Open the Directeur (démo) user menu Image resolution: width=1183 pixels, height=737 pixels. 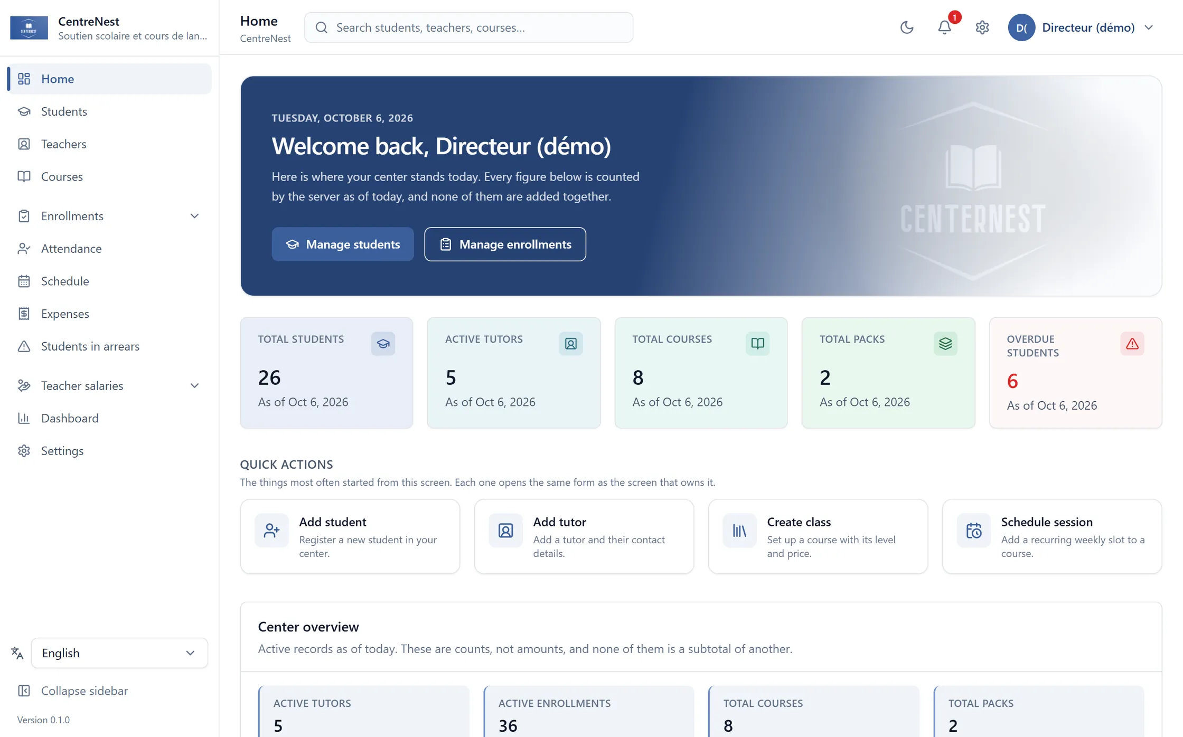[x=1081, y=27]
